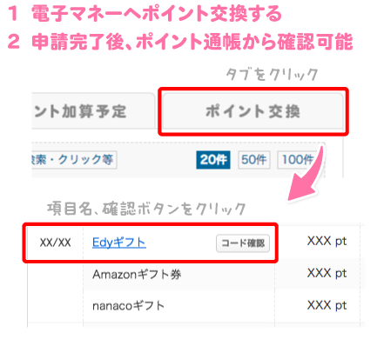Click XXX pt value in Amazonギフト券 row

pos(327,273)
